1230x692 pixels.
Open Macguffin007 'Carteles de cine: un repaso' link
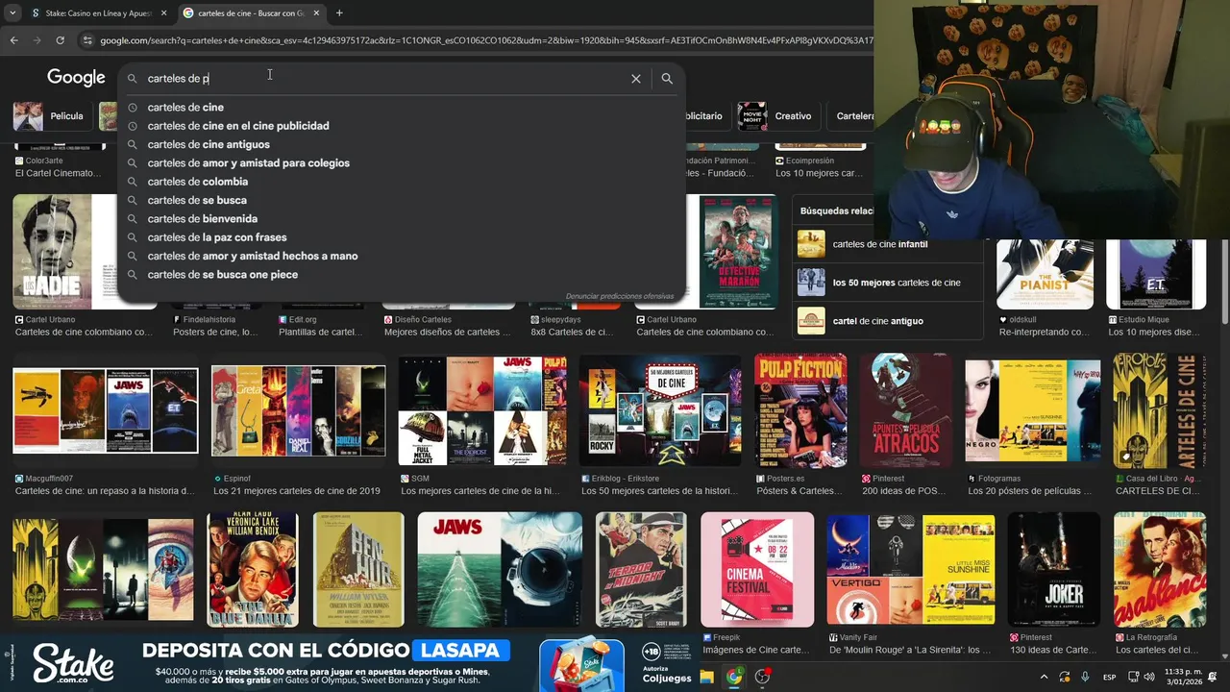pyautogui.click(x=105, y=491)
